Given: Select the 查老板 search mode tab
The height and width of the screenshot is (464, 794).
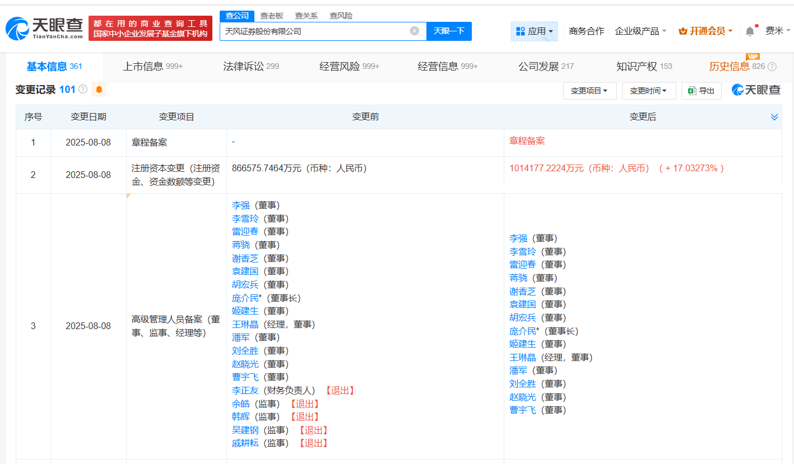Looking at the screenshot, I should (x=272, y=16).
